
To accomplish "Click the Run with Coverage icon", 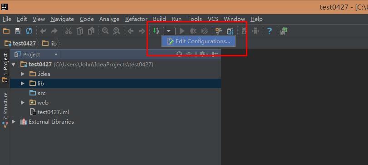I will pyautogui.click(x=205, y=31).
